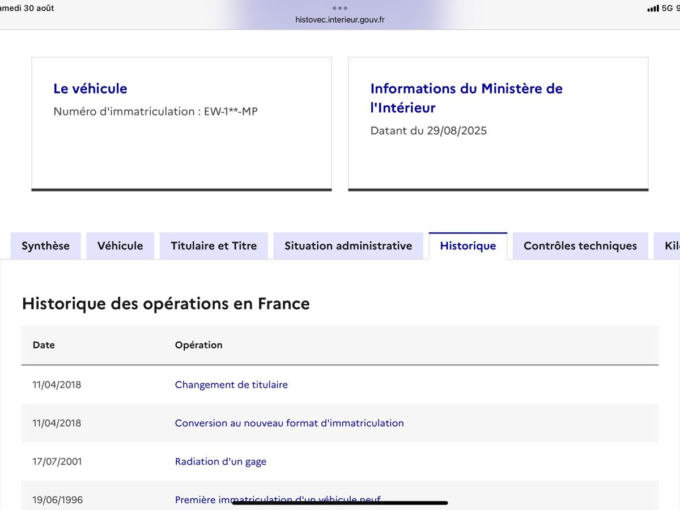The image size is (680, 510).
Task: Open the Changement de titulaire operation
Action: (x=231, y=385)
